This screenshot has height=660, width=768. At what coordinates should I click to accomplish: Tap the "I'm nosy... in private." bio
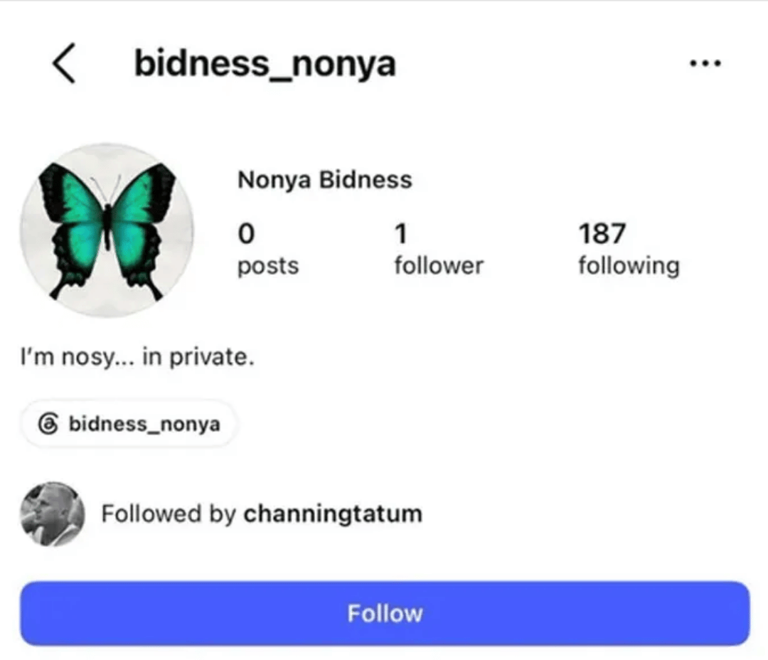(138, 357)
